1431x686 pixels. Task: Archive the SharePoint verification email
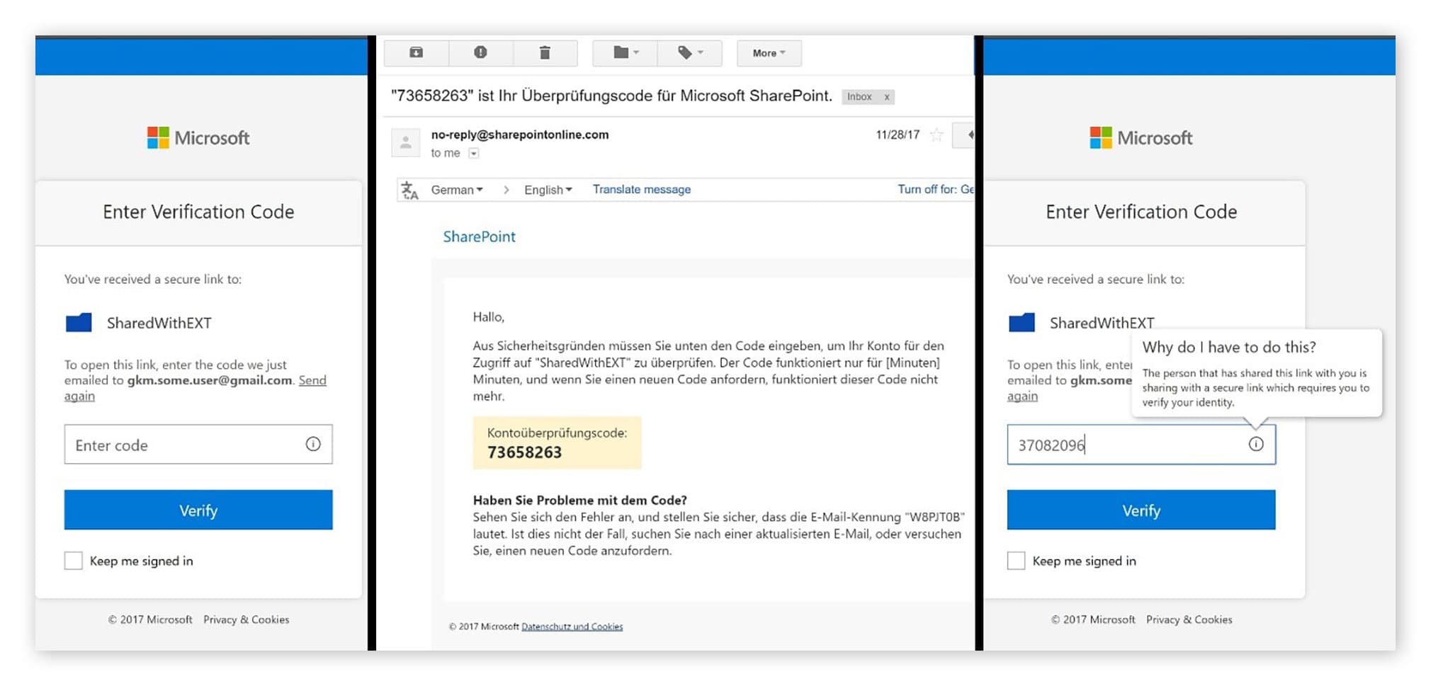click(x=417, y=52)
